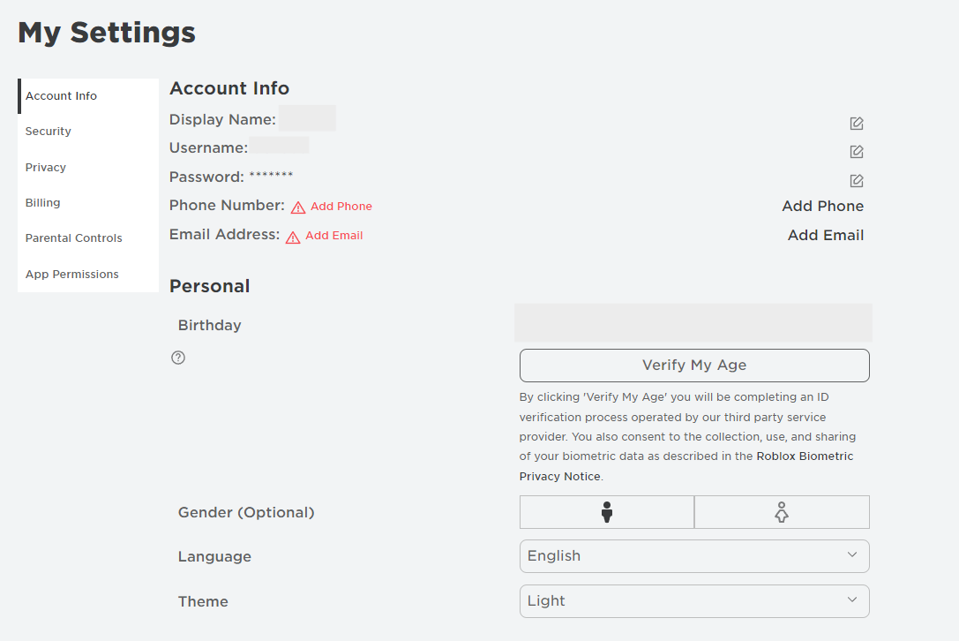This screenshot has height=641, width=959.
Task: Open the Password edit pencil icon
Action: tap(857, 181)
